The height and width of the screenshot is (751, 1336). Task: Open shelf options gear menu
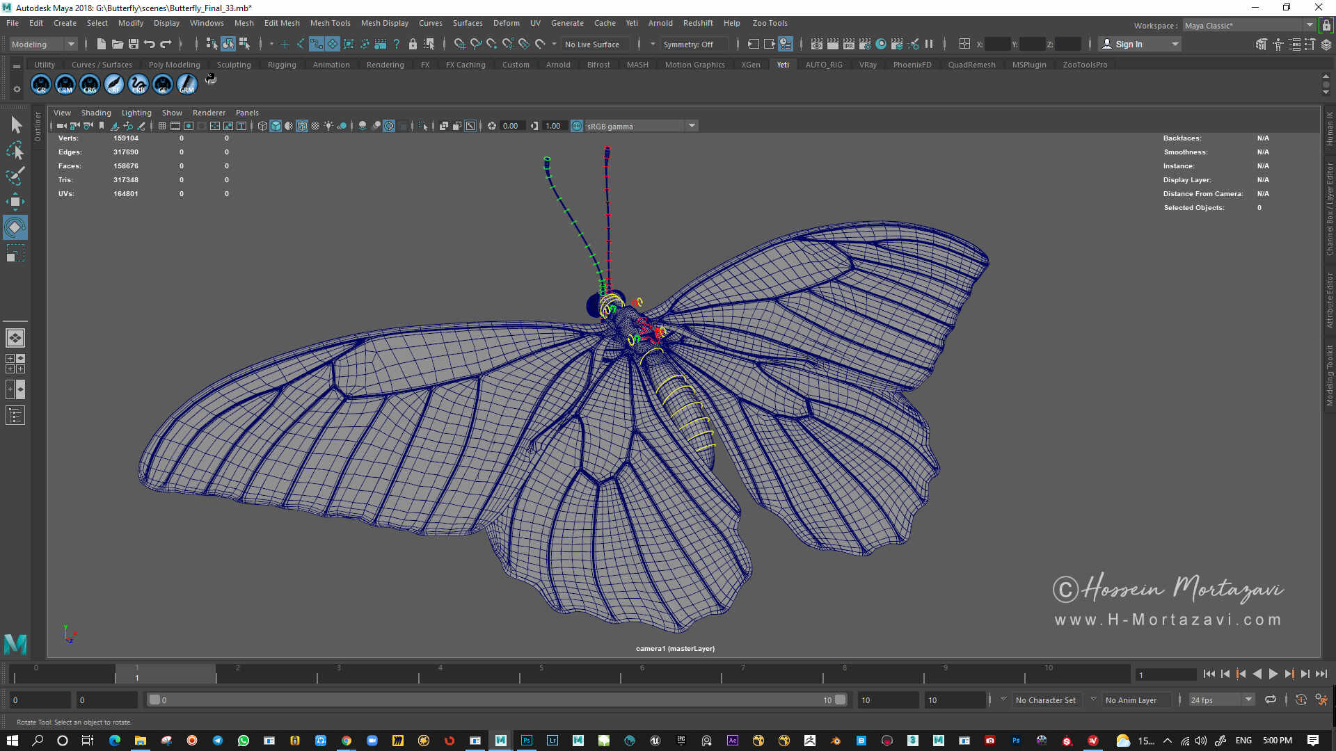click(17, 89)
